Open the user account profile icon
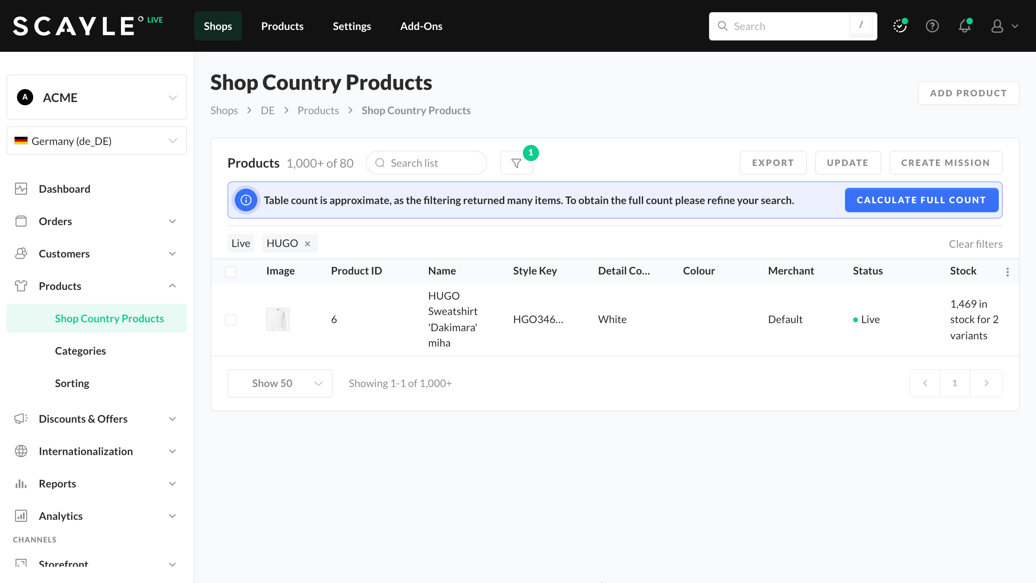The height and width of the screenshot is (583, 1036). click(x=997, y=26)
